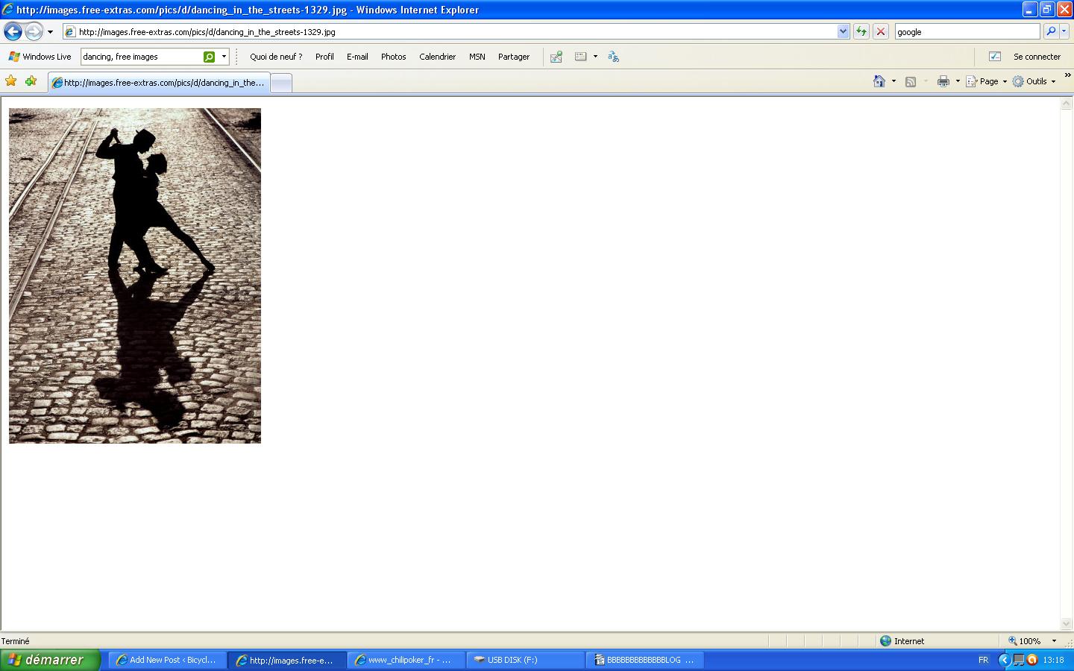Click Partager in Windows Live toolbar
Viewport: 1074px width, 671px height.
[514, 57]
